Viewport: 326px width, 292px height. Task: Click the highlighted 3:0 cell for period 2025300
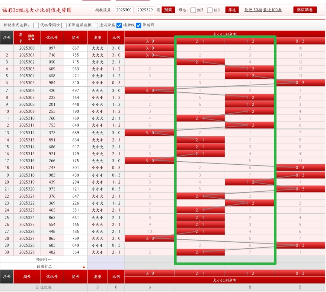tap(149, 48)
